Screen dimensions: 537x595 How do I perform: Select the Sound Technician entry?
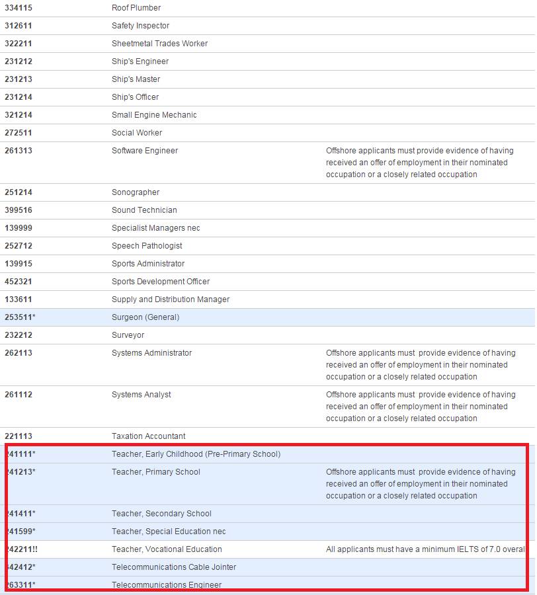click(x=144, y=210)
